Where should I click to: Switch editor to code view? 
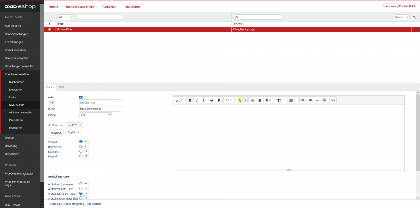point(333,100)
